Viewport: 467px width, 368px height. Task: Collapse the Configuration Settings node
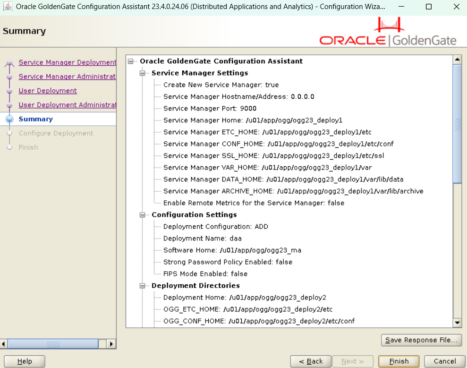pos(142,215)
